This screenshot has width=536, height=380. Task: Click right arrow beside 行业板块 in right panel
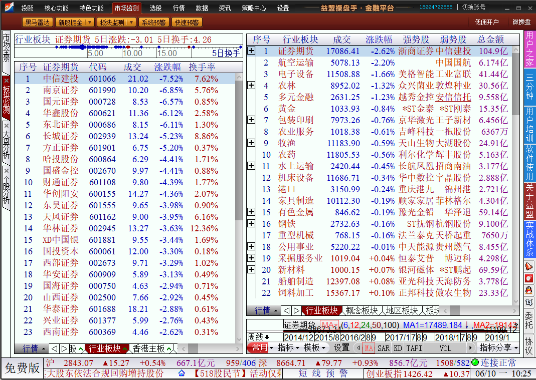click(296, 310)
